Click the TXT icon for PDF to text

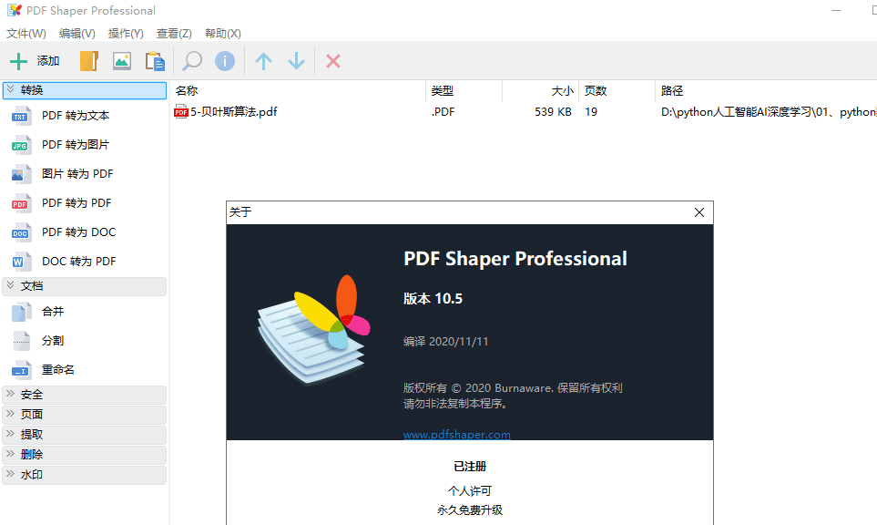point(21,116)
